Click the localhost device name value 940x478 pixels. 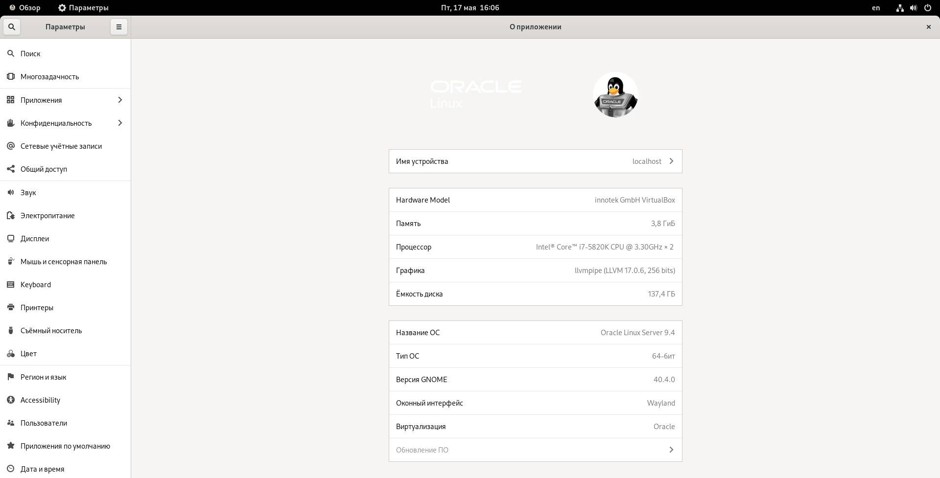[647, 161]
